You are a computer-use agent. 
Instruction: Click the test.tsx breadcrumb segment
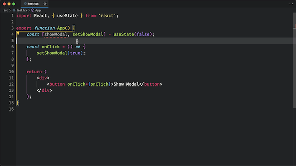coord(22,10)
